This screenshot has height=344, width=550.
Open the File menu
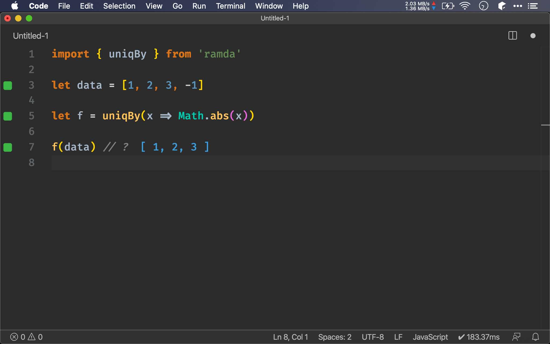tap(64, 6)
